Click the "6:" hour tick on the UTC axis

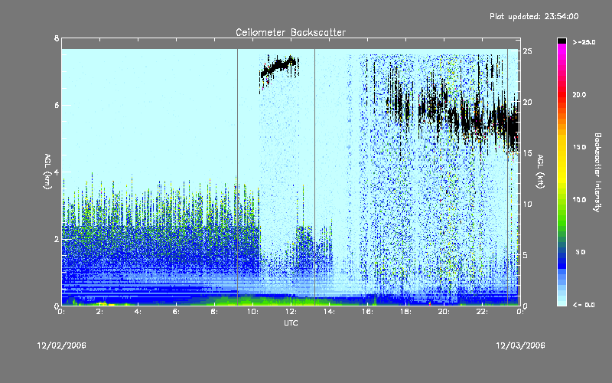coord(177,312)
